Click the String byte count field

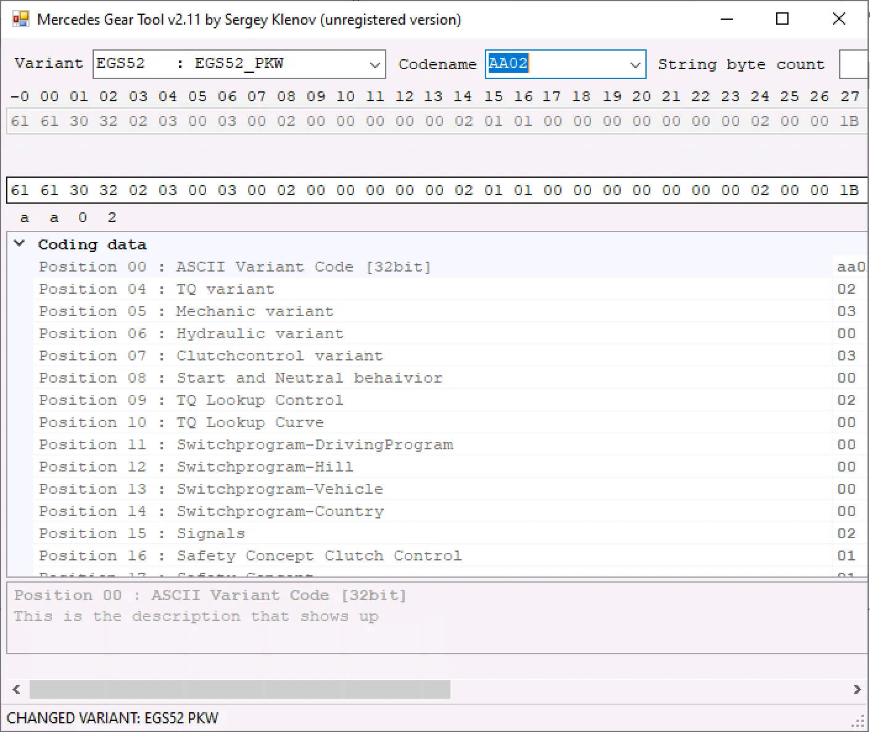point(854,64)
